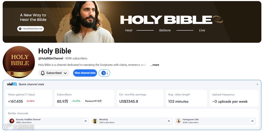The height and width of the screenshot is (132, 263).
Task: Click the Views gained (7 days) card
Action: point(29,98)
